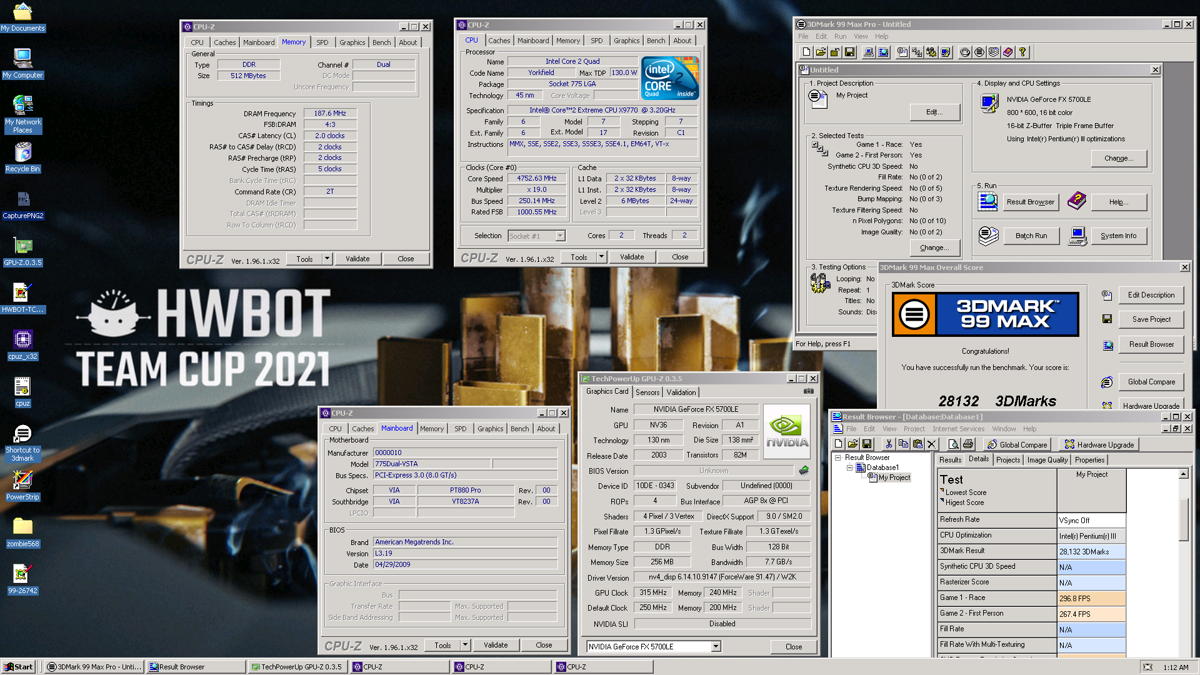This screenshot has width=1200, height=675.
Task: Click Paste icon in Result Browser toolbar
Action: (x=917, y=444)
